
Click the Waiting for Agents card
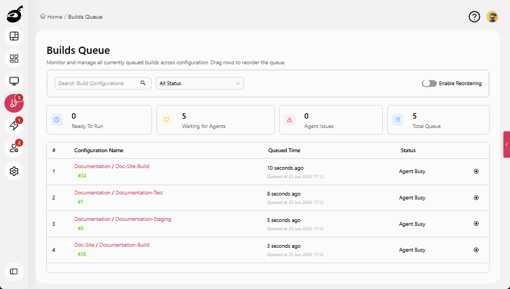point(216,120)
